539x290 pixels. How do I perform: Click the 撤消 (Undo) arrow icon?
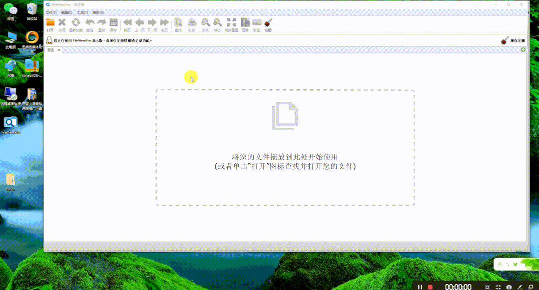pyautogui.click(x=90, y=23)
